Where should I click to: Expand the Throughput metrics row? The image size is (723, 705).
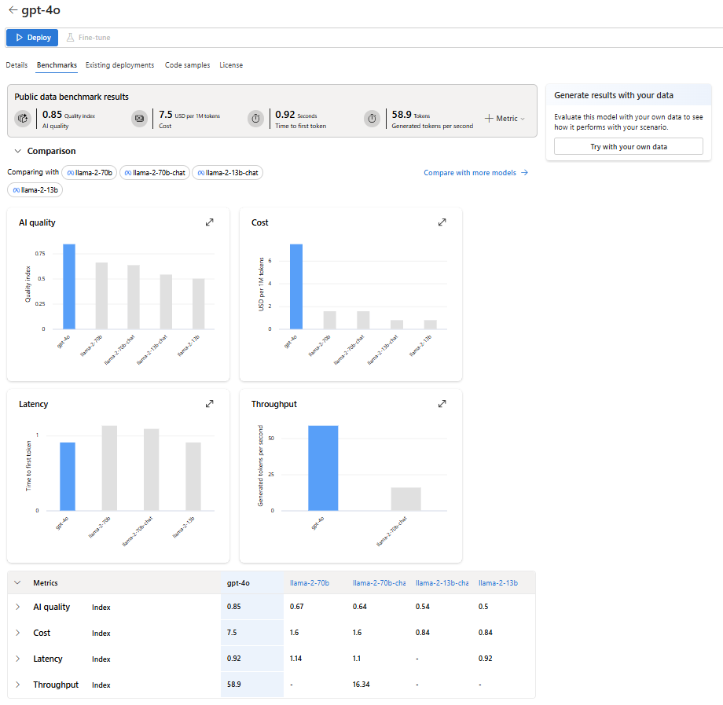tap(17, 685)
